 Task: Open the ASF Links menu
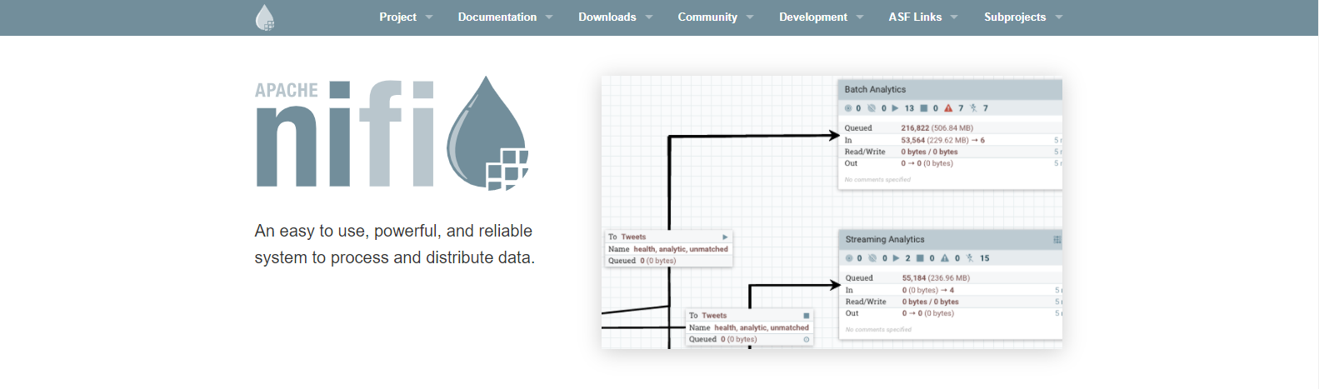point(922,17)
